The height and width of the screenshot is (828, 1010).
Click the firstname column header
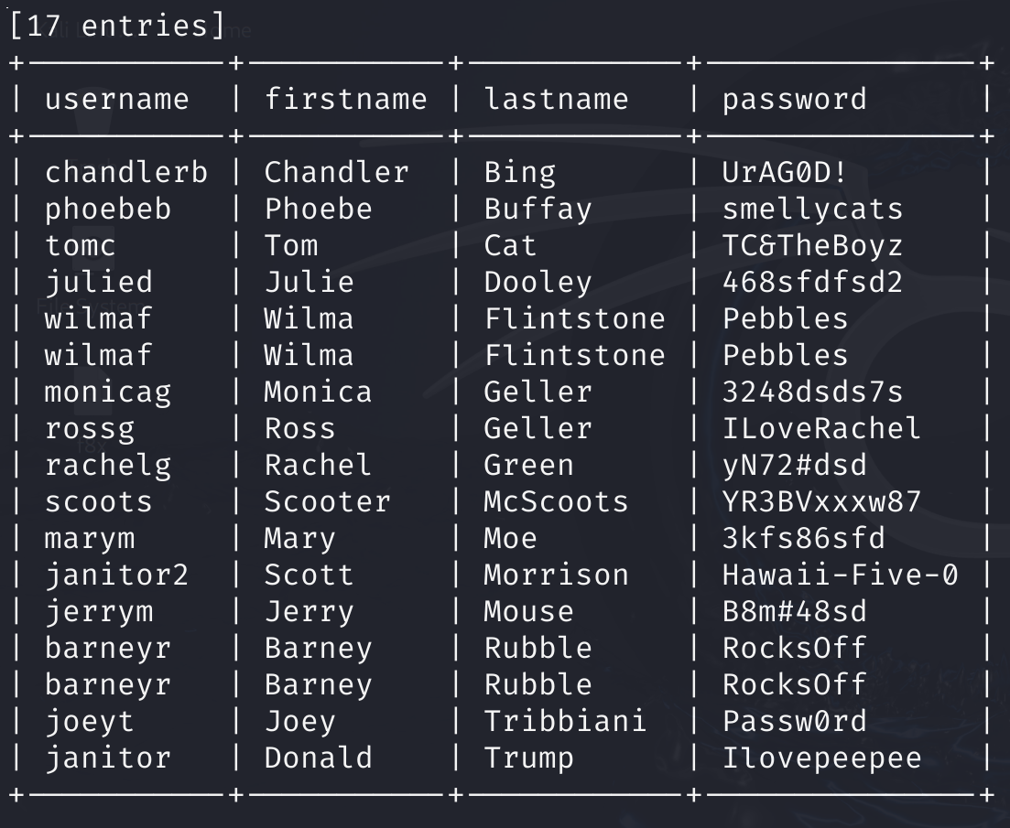(x=346, y=100)
